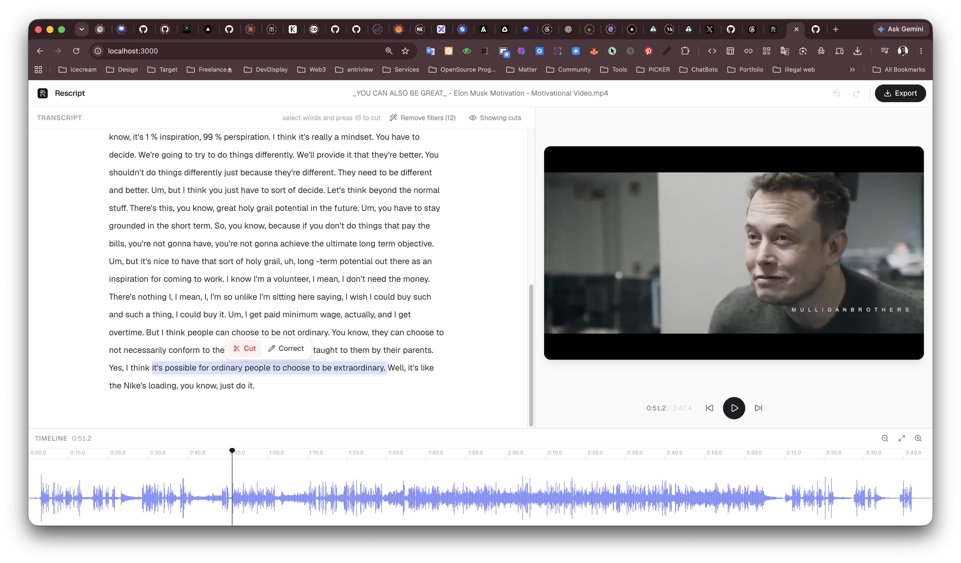Export the edited video
This screenshot has height=563, width=961.
pos(900,93)
